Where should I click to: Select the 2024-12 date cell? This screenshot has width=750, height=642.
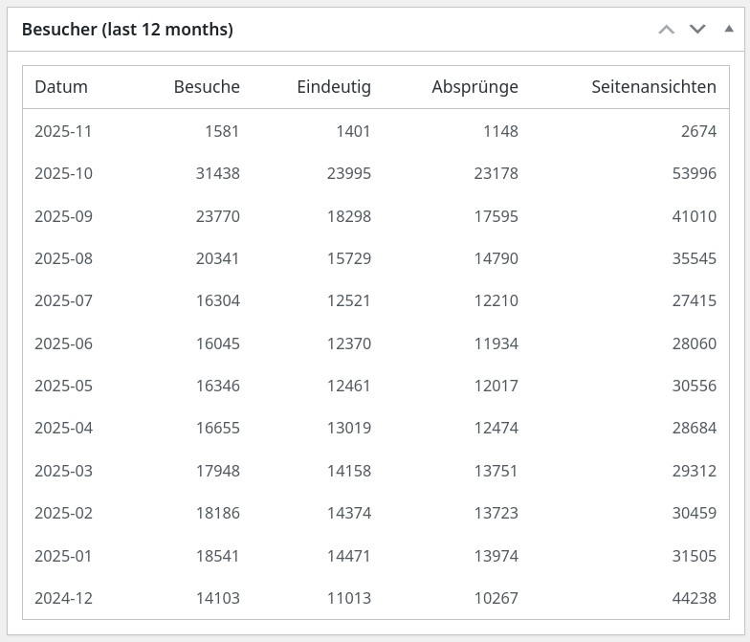pos(63,598)
